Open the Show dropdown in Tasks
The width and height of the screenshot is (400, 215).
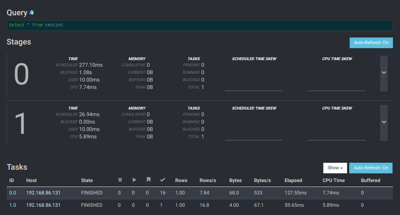(x=335, y=168)
